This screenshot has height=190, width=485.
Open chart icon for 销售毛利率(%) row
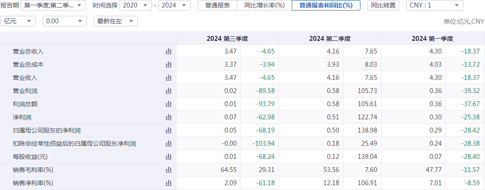click(x=169, y=170)
